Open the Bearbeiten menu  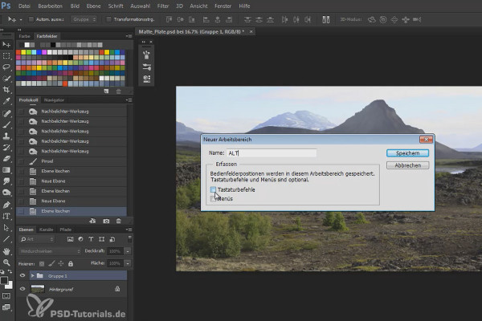(x=50, y=6)
